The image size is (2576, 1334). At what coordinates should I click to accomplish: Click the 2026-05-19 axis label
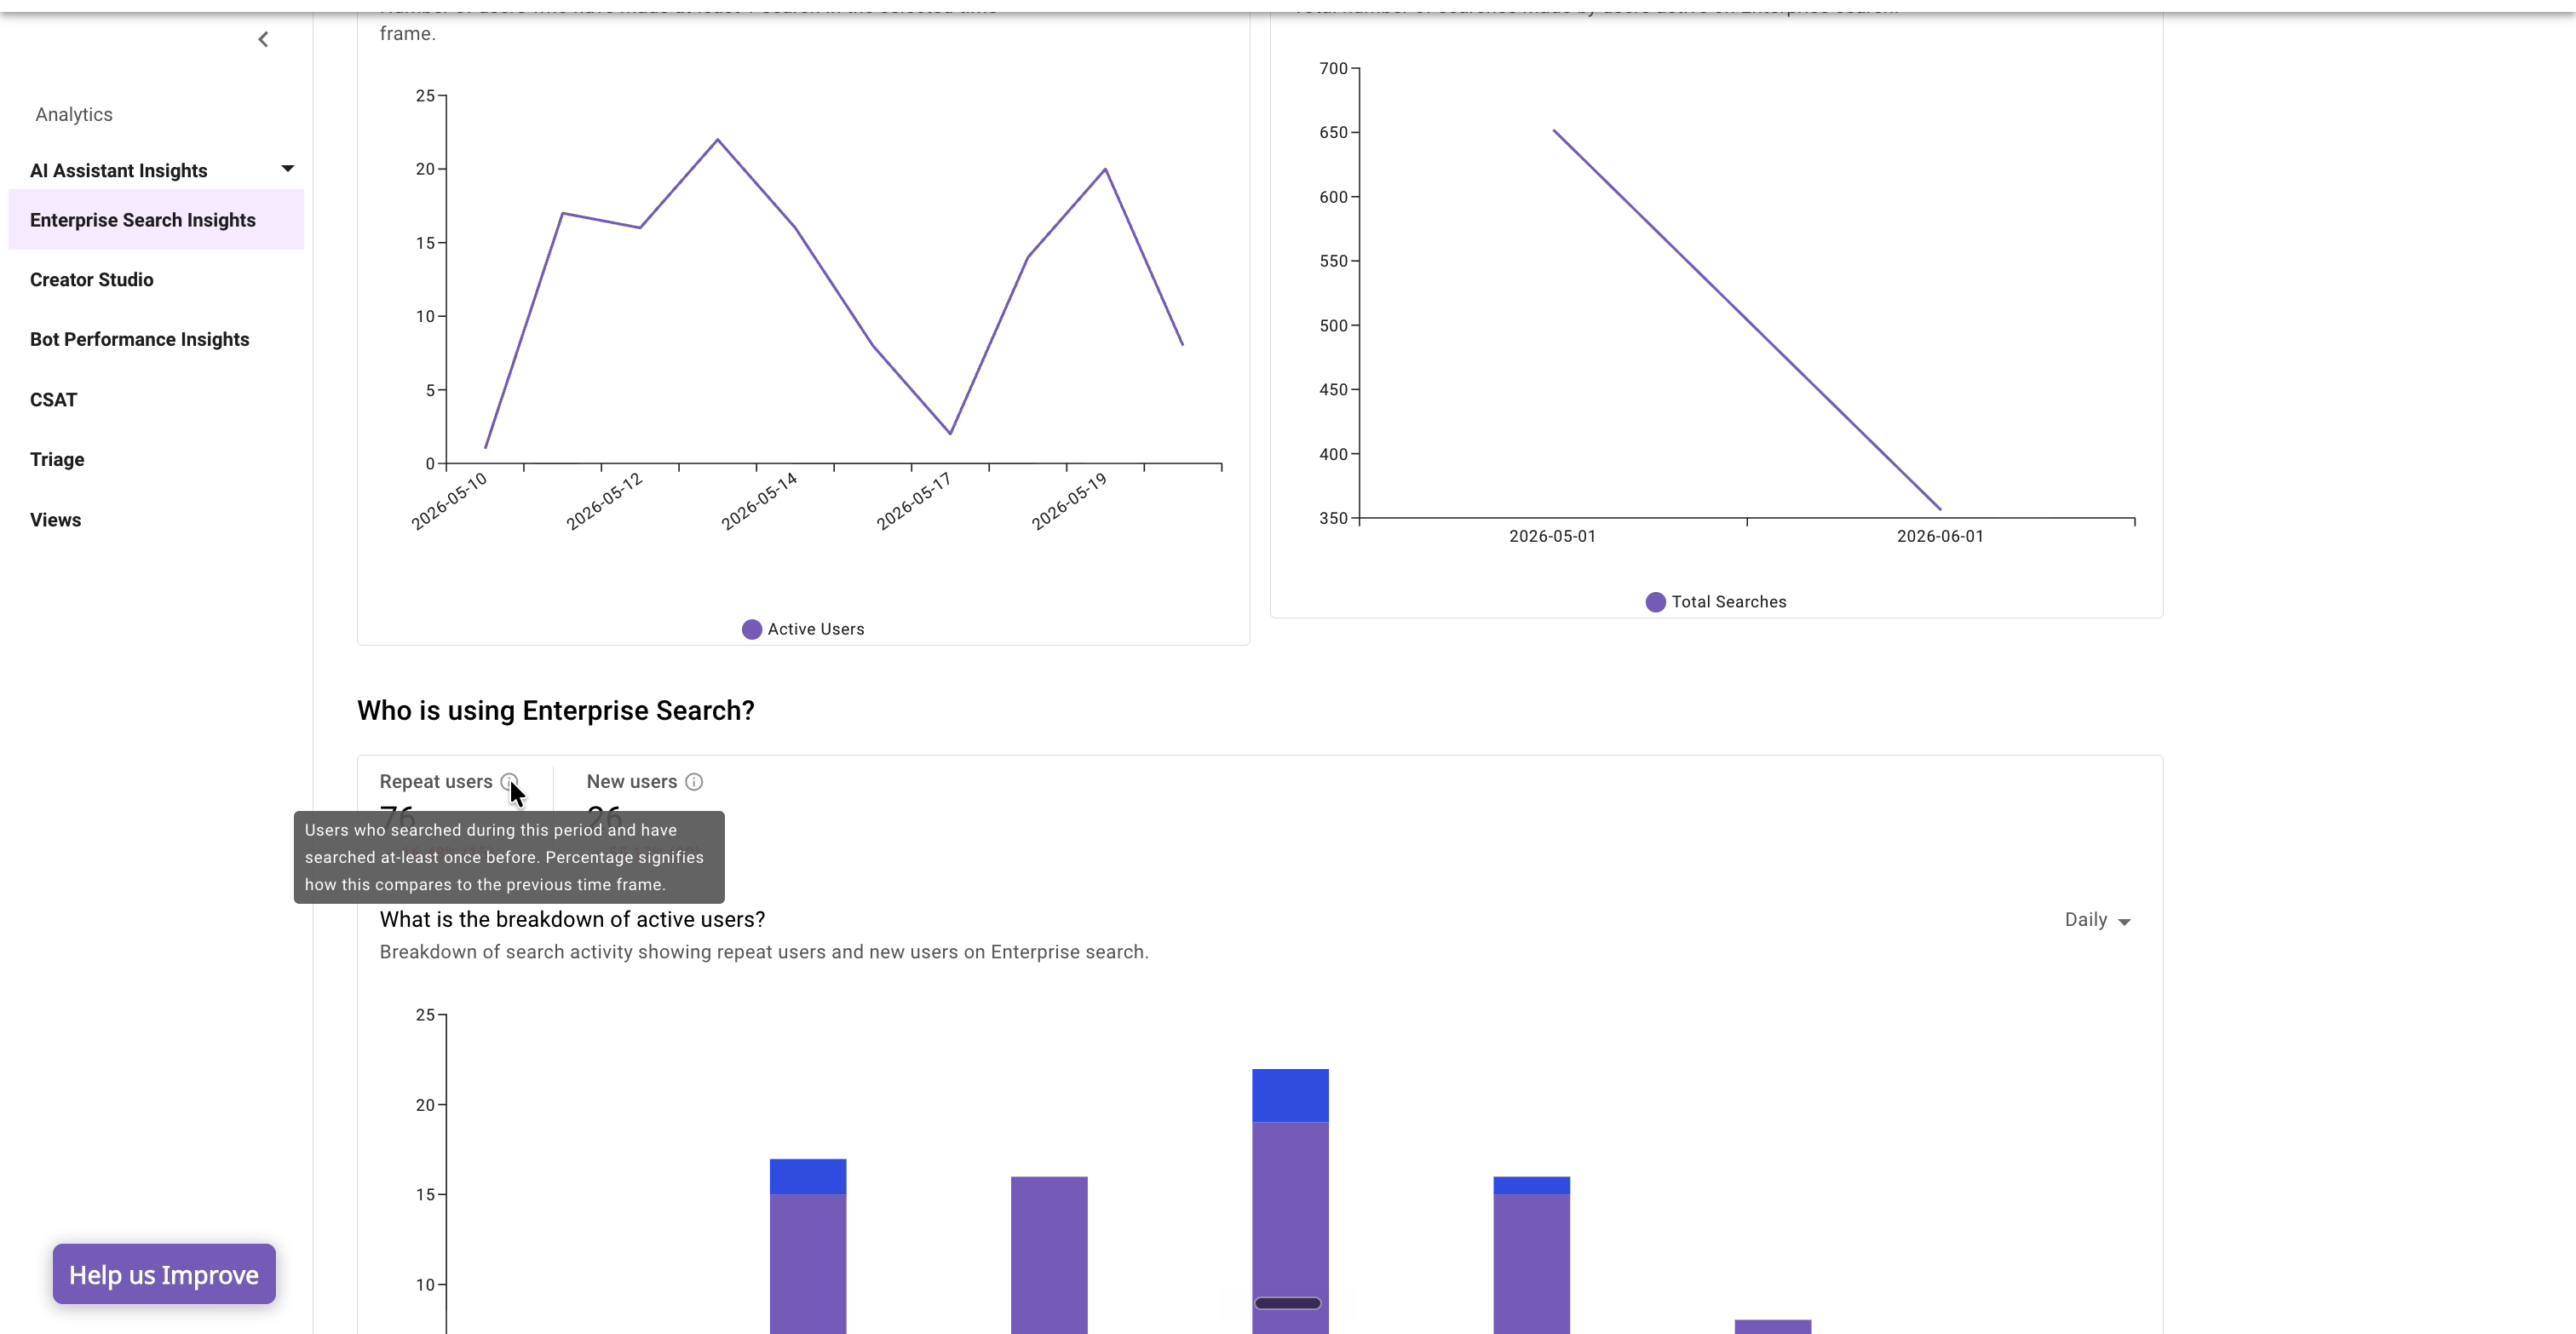[x=1069, y=501]
